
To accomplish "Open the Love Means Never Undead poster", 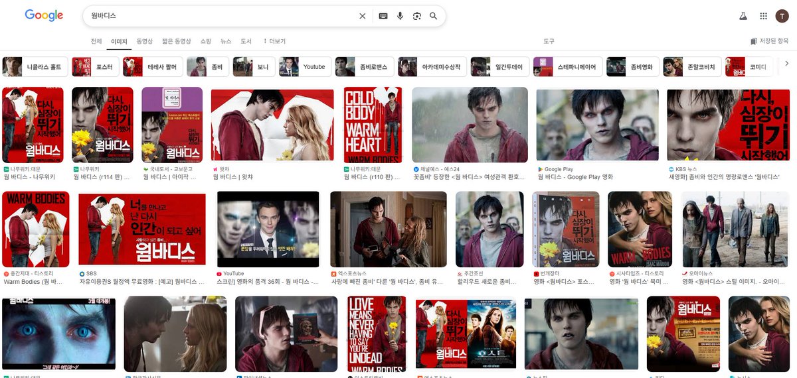I will click(377, 334).
